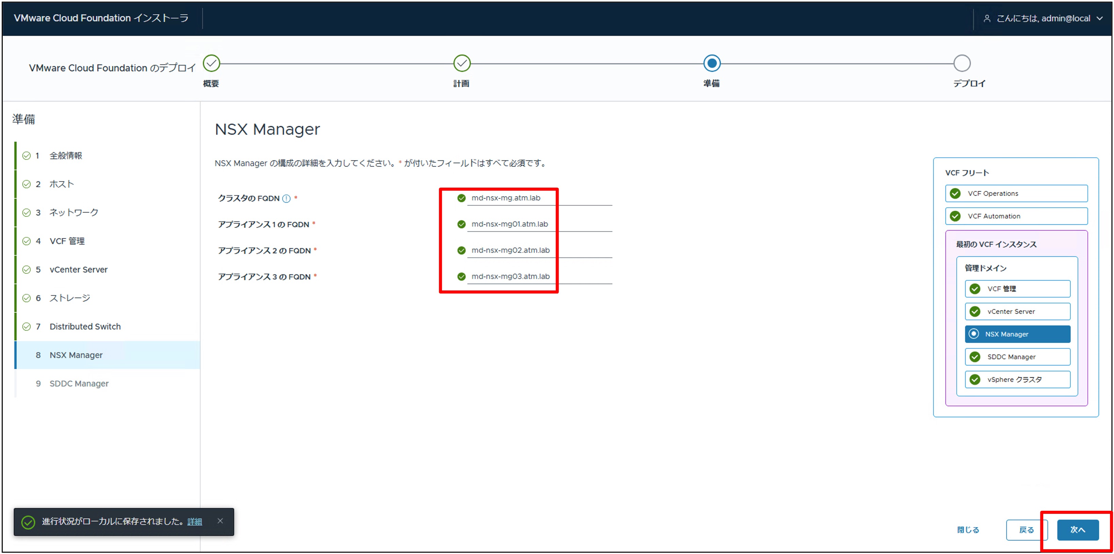Open step 6 ストレージ in sidebar
Viewport: 1114px width, 554px height.
pyautogui.click(x=107, y=298)
